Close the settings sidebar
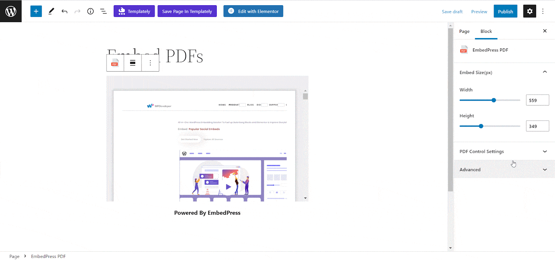 (545, 31)
